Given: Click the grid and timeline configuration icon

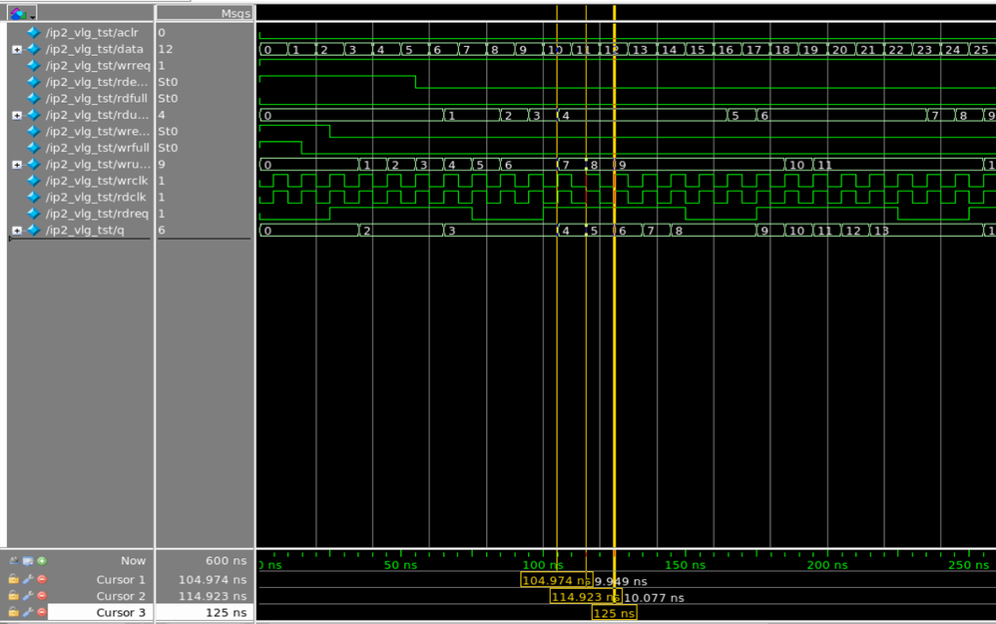Looking at the screenshot, I should click(x=28, y=561).
